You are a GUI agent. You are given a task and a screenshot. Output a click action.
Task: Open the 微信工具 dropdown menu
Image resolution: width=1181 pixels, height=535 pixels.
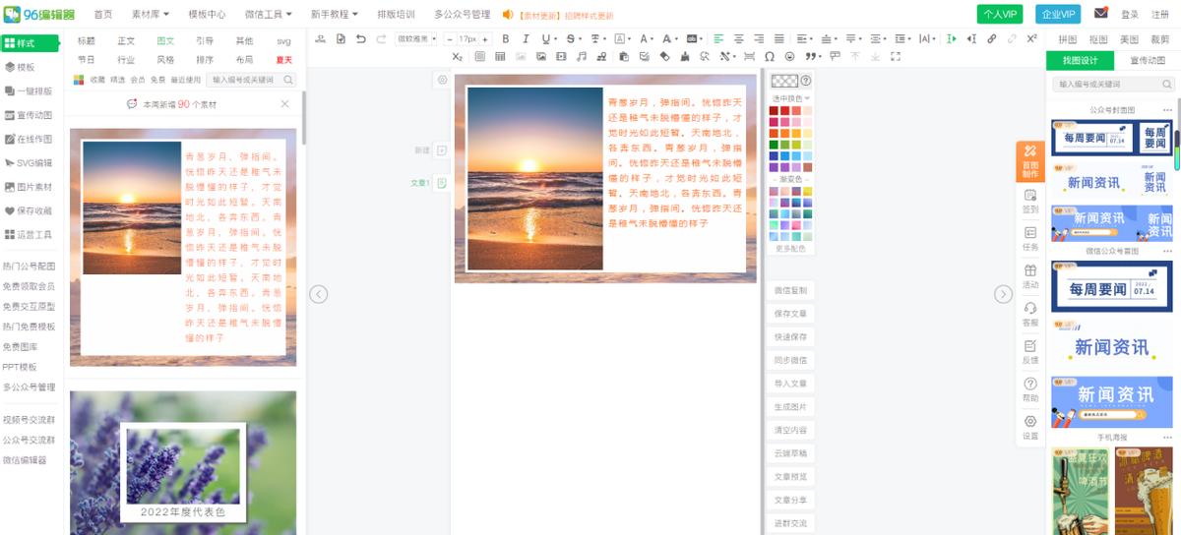tap(269, 15)
